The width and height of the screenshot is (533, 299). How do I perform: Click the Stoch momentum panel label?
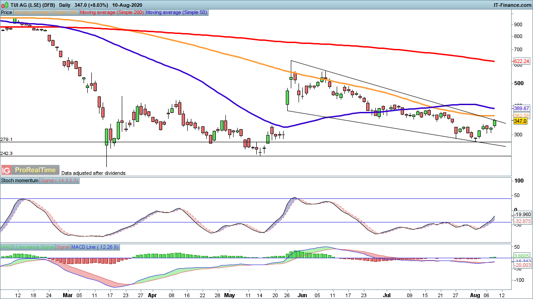tap(20, 180)
